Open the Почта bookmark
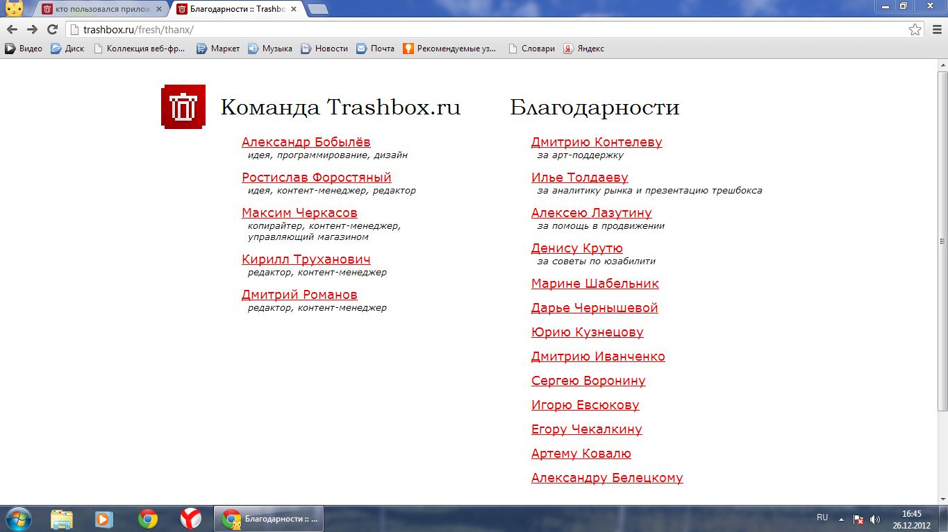This screenshot has height=532, width=948. (x=375, y=49)
